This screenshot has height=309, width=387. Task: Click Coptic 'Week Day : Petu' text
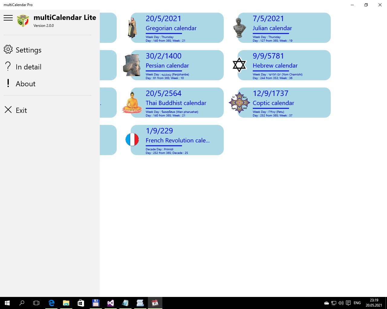point(268,112)
